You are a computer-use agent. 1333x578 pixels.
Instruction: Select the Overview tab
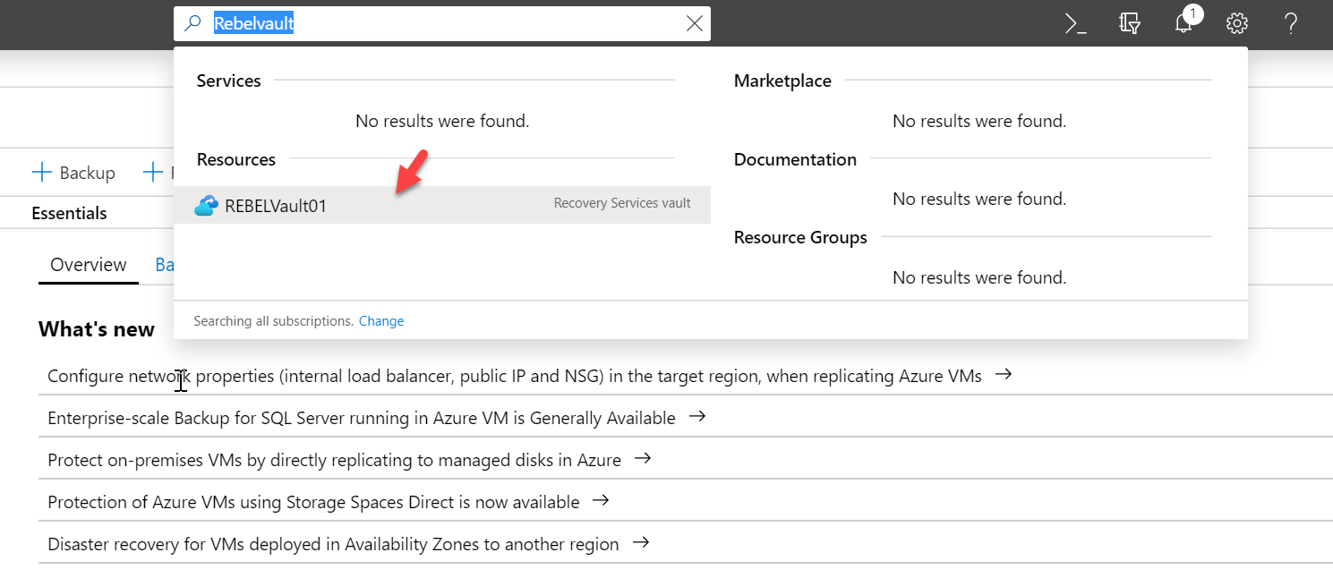[89, 265]
